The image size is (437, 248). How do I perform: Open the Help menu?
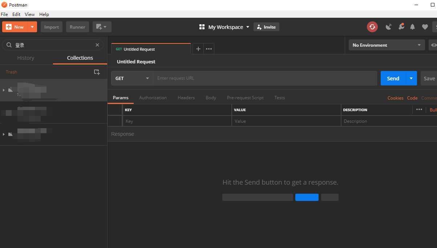[x=44, y=14]
